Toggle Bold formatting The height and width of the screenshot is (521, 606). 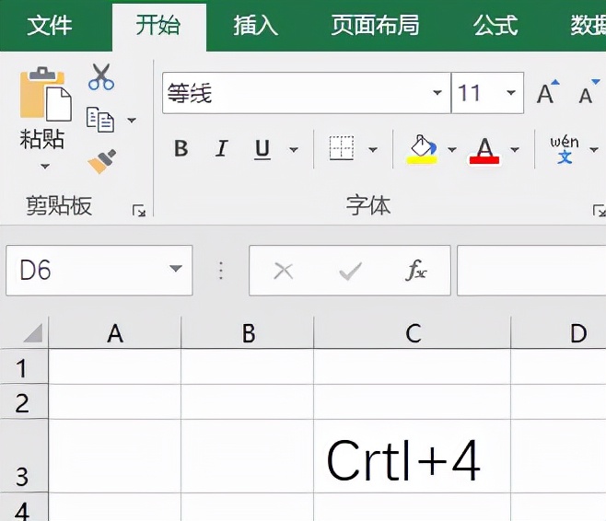[x=181, y=148]
